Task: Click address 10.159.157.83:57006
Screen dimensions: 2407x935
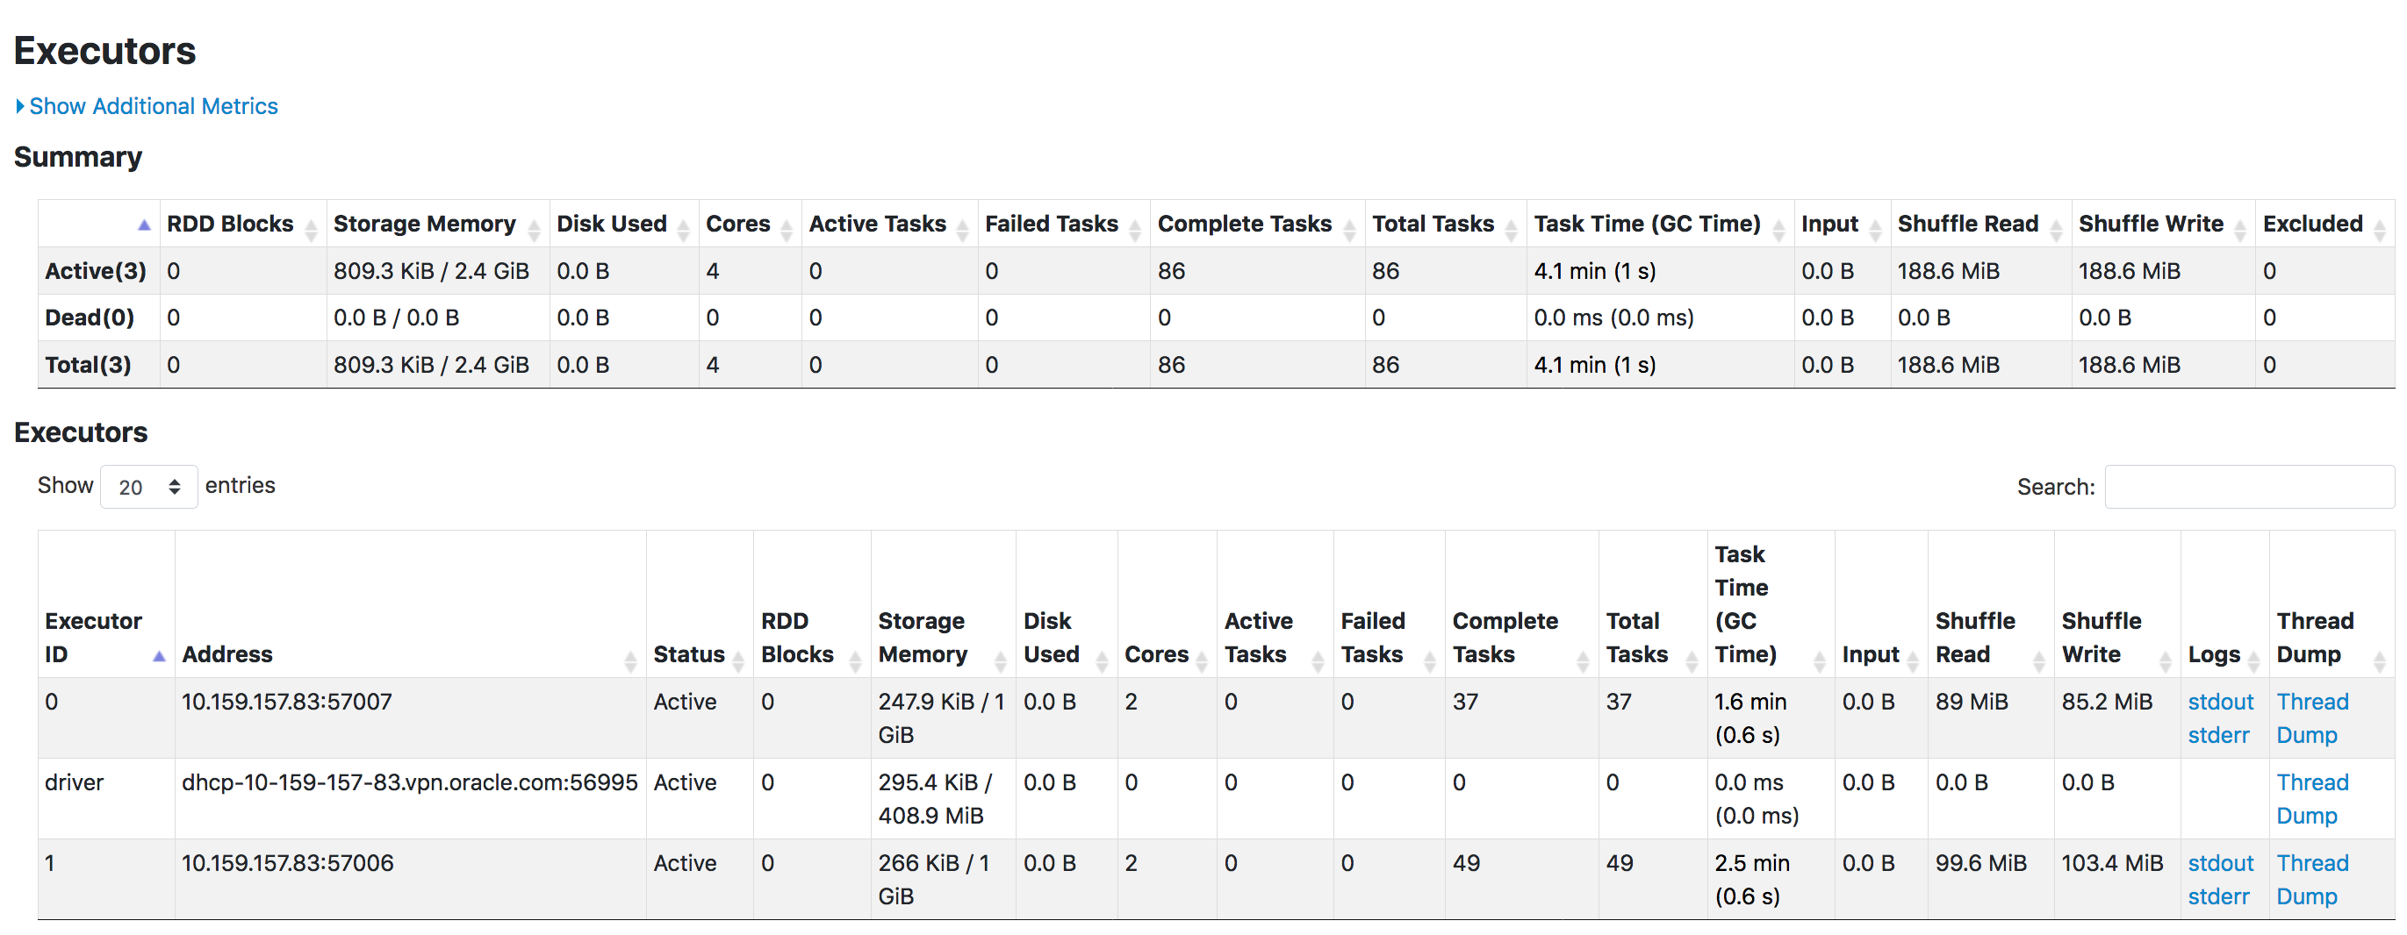Action: point(287,864)
